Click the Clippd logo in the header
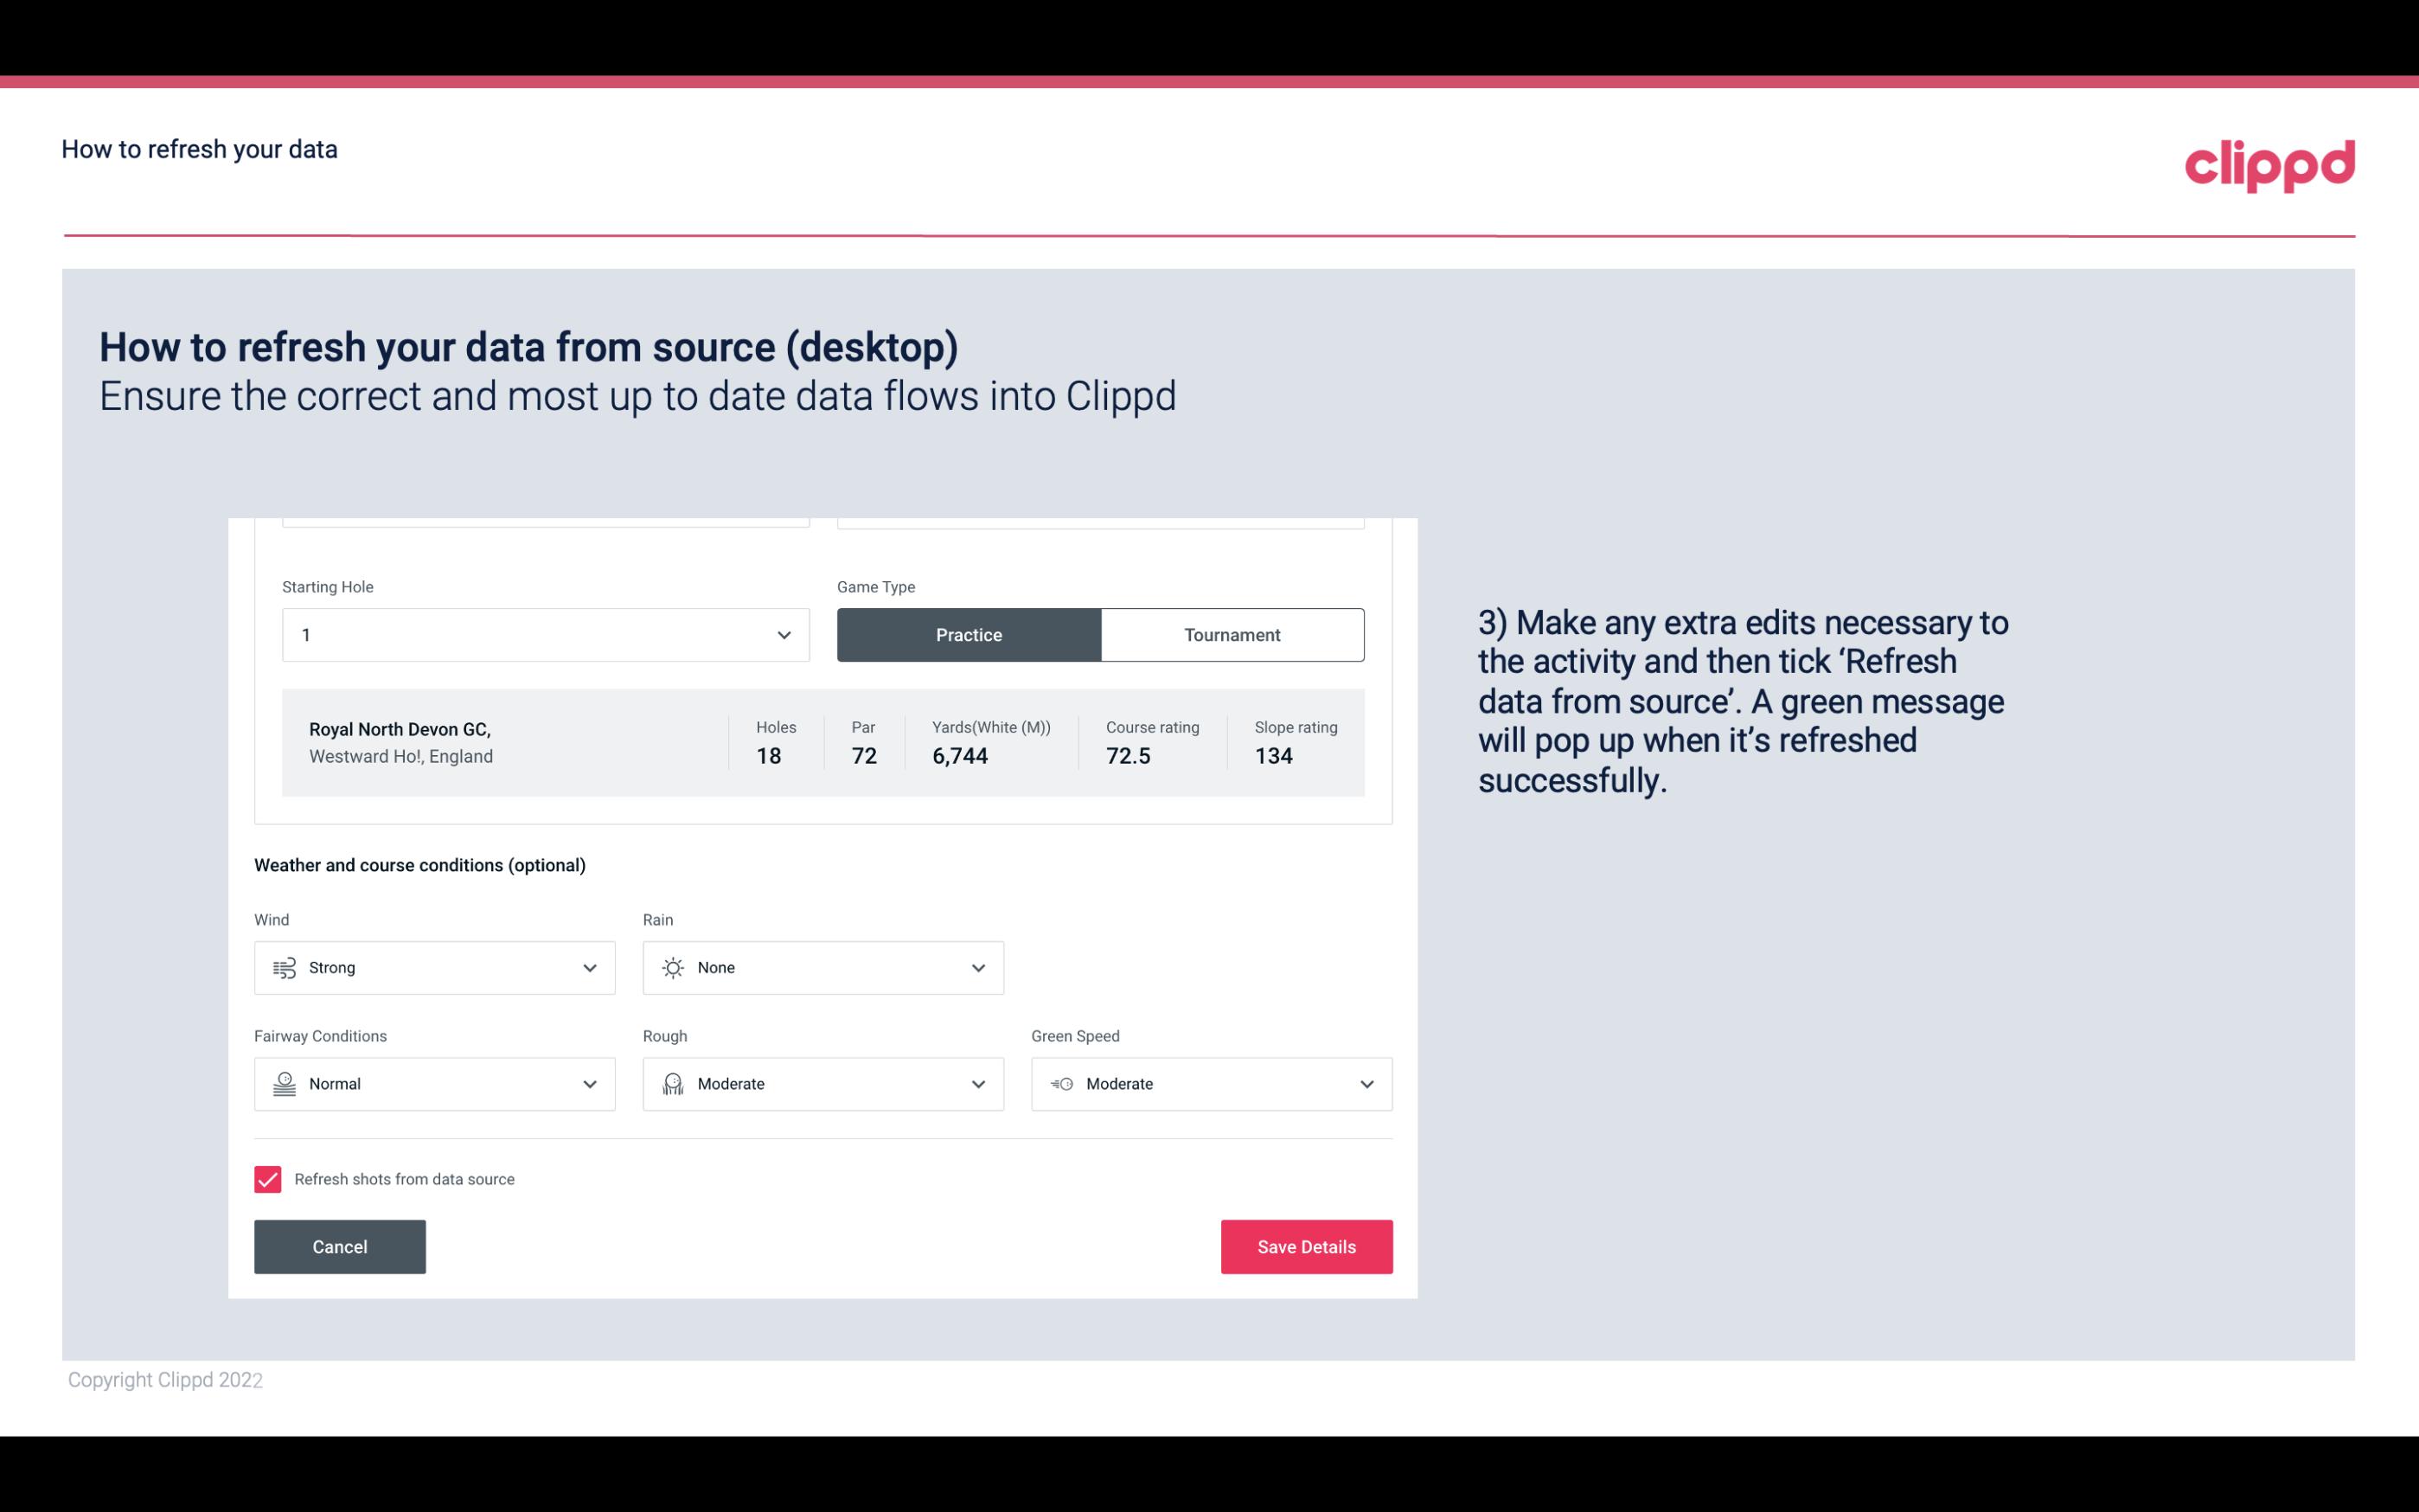This screenshot has width=2419, height=1512. pyautogui.click(x=2269, y=163)
